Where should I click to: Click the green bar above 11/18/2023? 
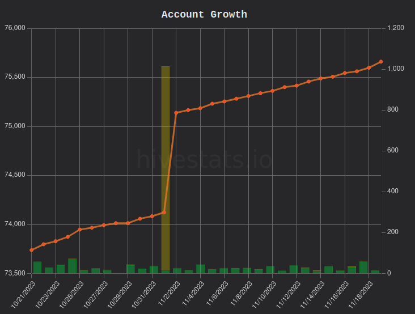(x=363, y=267)
